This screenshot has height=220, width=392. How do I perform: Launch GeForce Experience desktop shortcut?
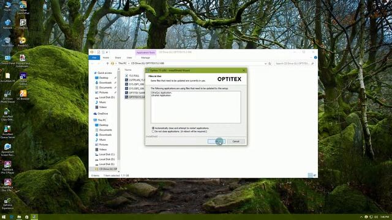pos(7,204)
